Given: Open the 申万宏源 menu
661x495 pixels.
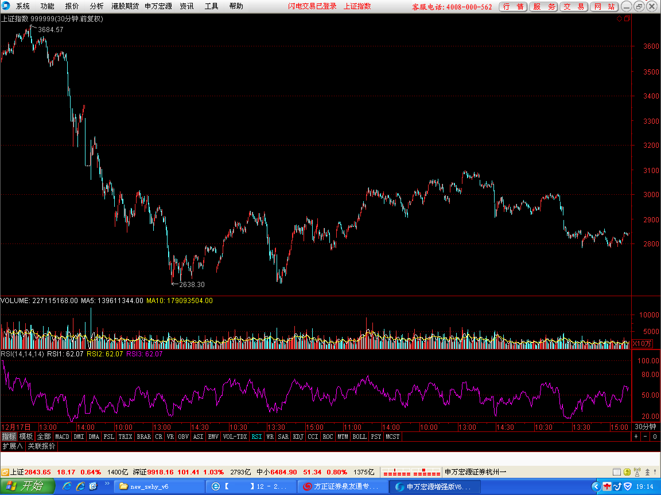Looking at the screenshot, I should (158, 6).
